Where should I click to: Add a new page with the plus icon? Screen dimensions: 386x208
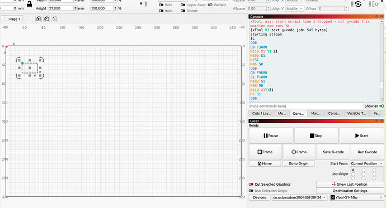point(39,19)
